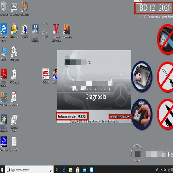The width and height of the screenshot is (173, 173).
Task: Launch the Xentry Diagnosis Sim shortcut
Action: pyautogui.click(x=4, y=123)
